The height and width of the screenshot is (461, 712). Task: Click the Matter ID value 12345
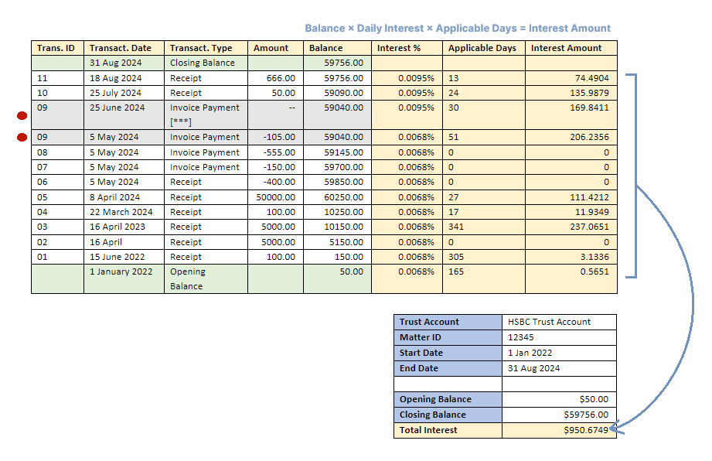(x=559, y=337)
